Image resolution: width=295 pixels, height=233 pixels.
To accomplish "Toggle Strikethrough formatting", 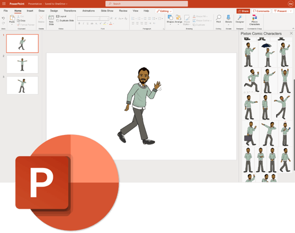I will [x=92, y=24].
